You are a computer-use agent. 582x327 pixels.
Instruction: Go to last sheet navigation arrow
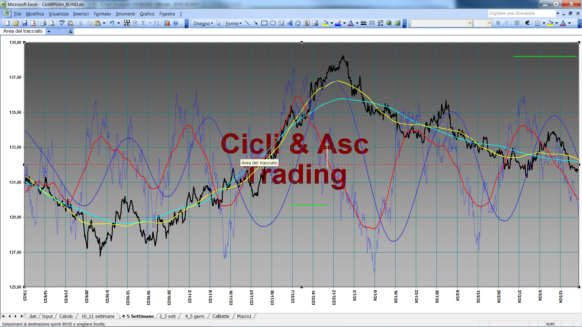point(22,316)
